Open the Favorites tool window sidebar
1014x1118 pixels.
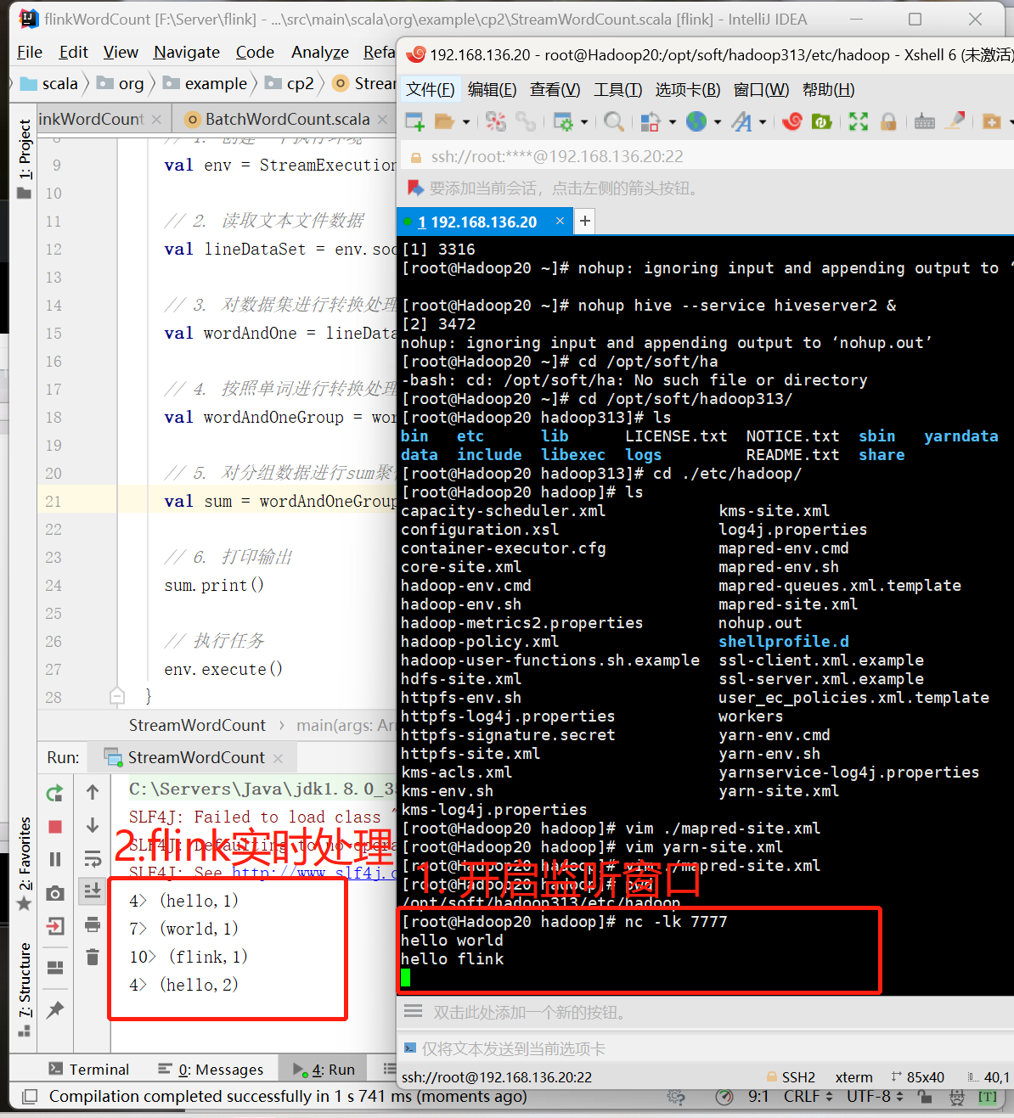(x=24, y=862)
